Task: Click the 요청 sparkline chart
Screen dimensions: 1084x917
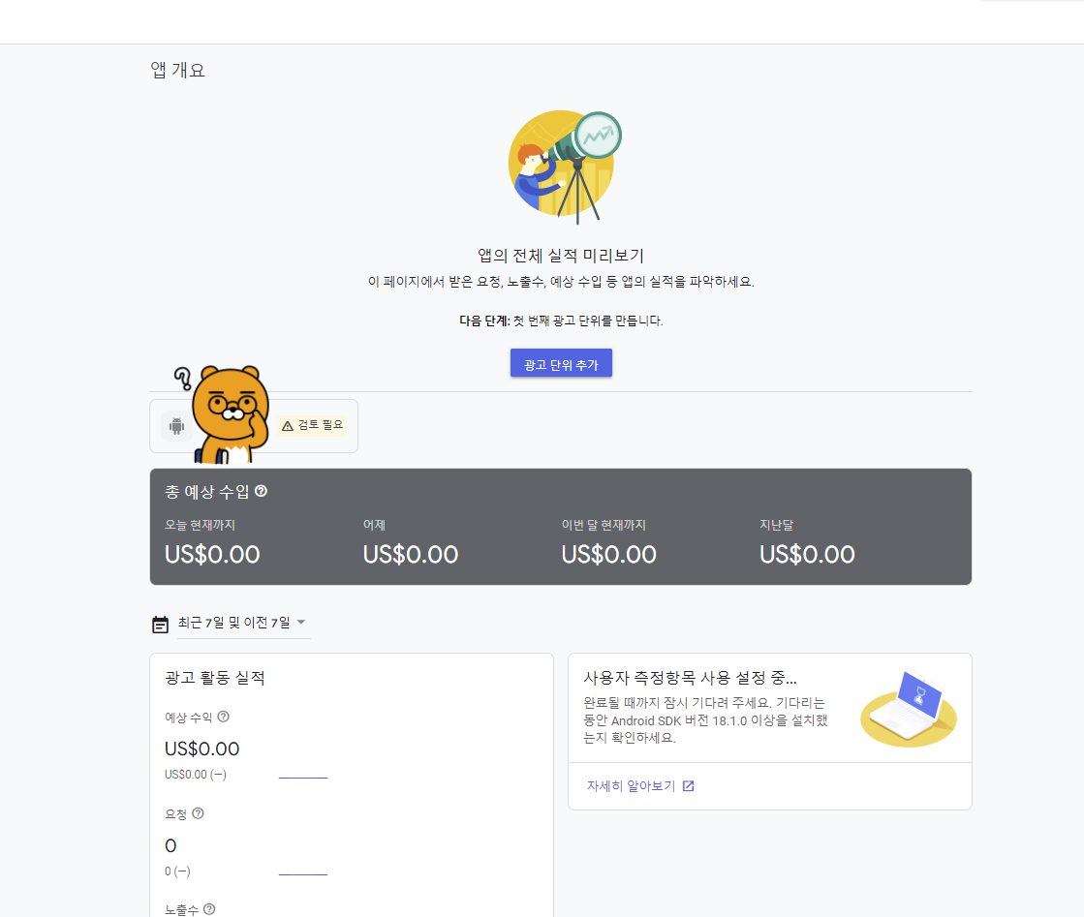Action: click(303, 873)
